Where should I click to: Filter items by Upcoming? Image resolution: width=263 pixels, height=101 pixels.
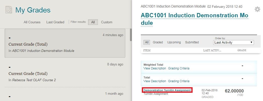pos(174,42)
